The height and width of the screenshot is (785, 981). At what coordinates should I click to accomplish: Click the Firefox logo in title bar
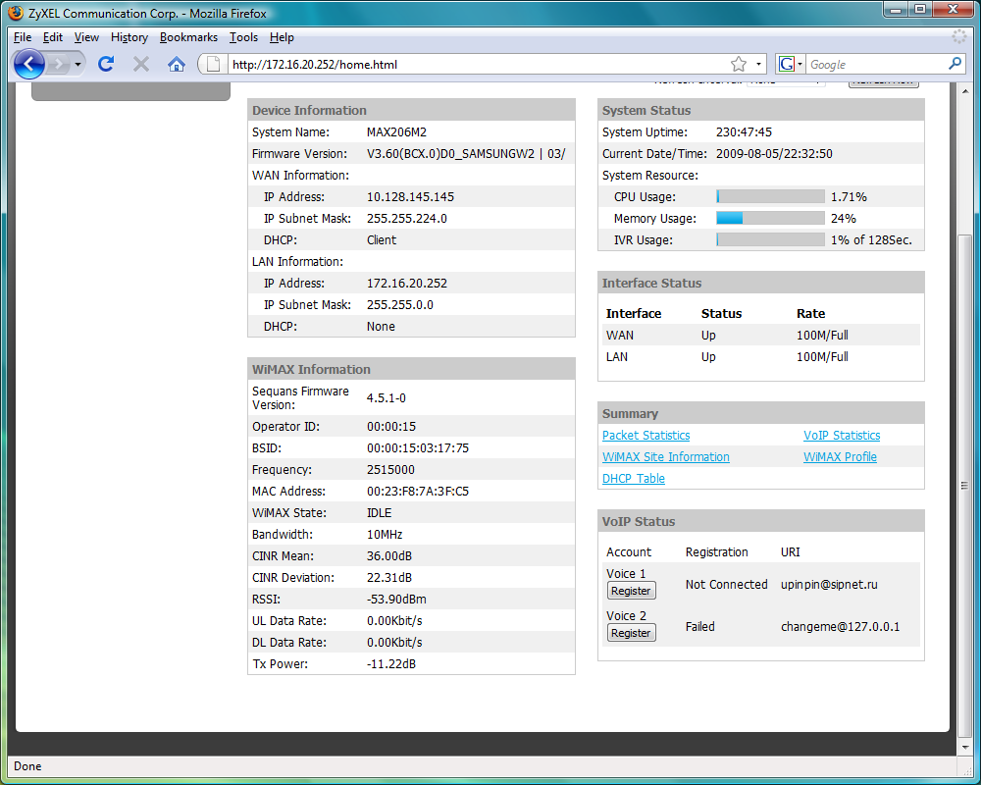coord(16,13)
